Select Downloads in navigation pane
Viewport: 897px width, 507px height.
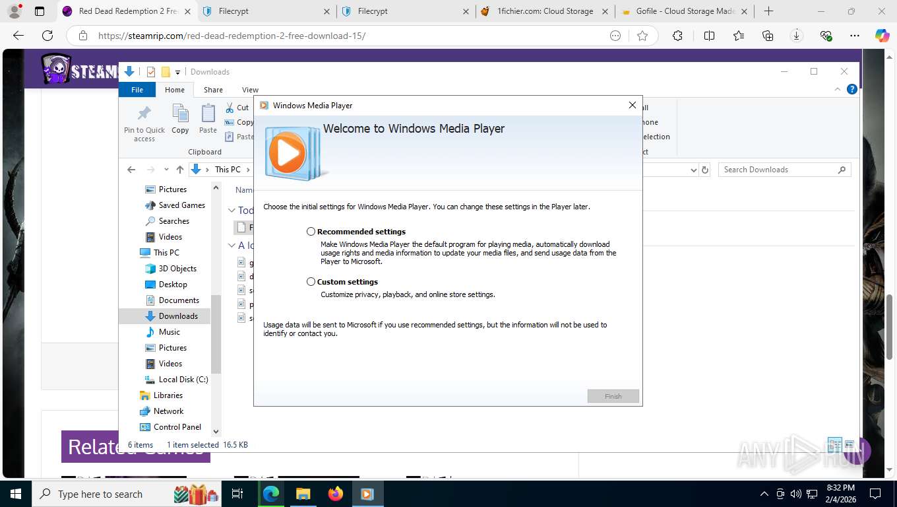click(x=178, y=316)
